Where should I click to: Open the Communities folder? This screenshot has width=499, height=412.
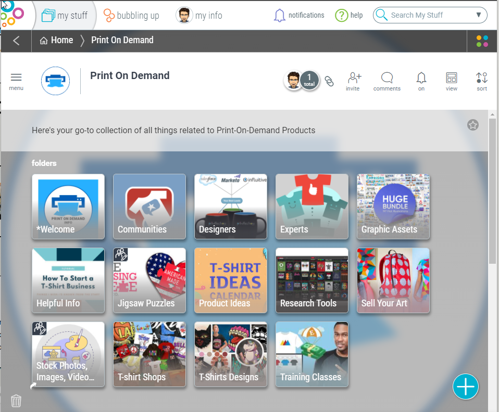click(x=149, y=207)
